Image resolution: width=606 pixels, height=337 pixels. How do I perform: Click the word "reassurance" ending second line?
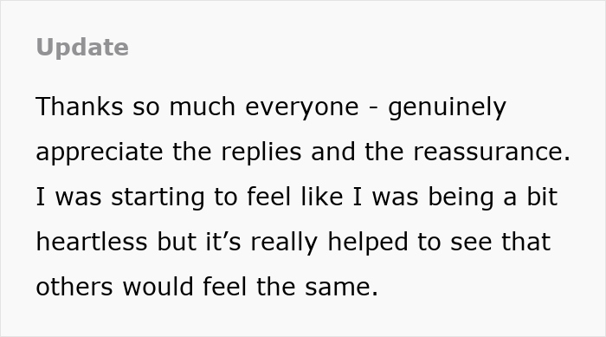pyautogui.click(x=488, y=152)
